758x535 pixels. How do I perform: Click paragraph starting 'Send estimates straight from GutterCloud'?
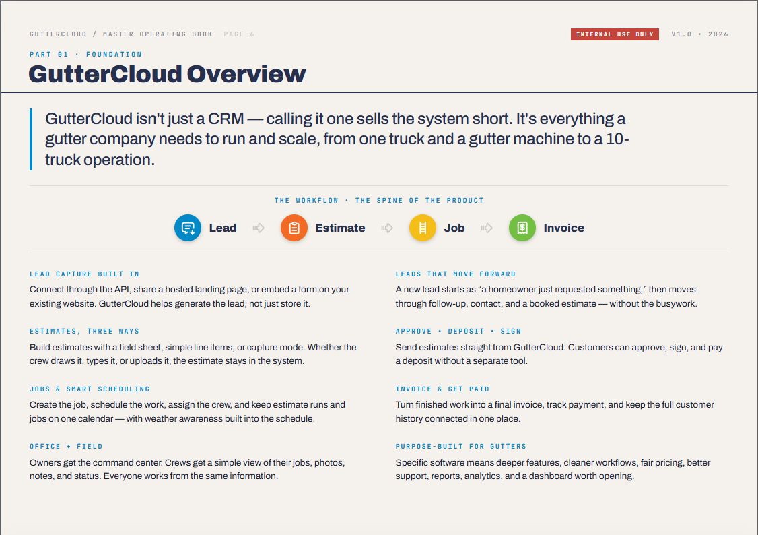(559, 354)
